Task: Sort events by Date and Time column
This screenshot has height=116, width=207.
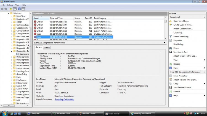Action: pyautogui.click(x=61, y=18)
